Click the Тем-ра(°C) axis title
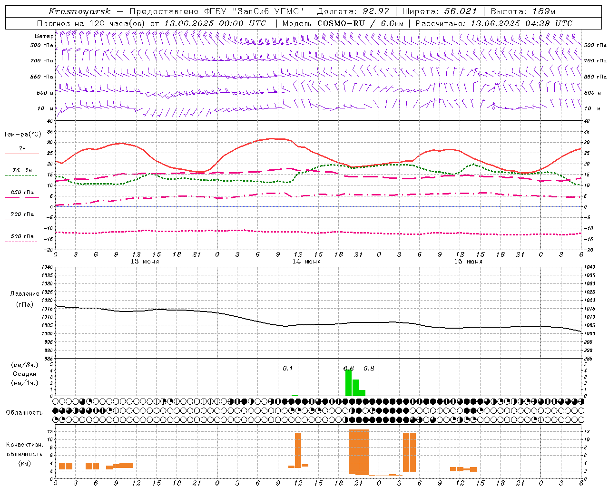Image resolution: width=609 pixels, height=487 pixels. [22, 135]
